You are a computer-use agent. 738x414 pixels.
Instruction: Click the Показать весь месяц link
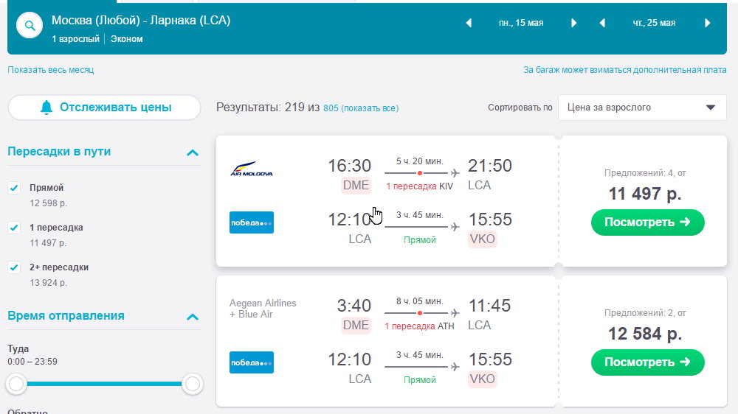tap(51, 70)
